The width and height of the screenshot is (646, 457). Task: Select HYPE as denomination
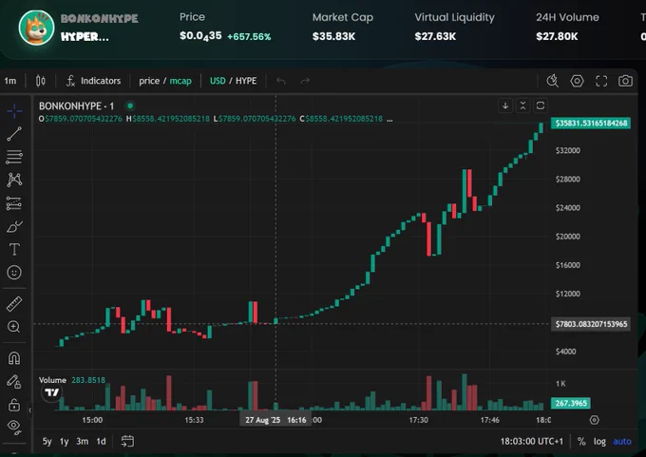pyautogui.click(x=246, y=81)
